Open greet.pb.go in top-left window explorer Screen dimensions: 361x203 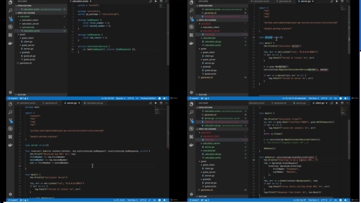(x=30, y=56)
